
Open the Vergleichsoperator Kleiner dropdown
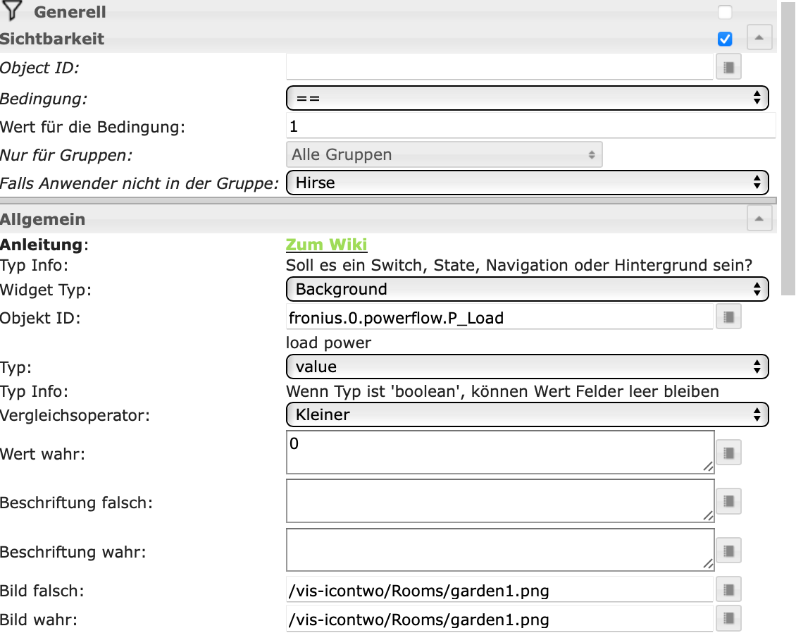(527, 414)
